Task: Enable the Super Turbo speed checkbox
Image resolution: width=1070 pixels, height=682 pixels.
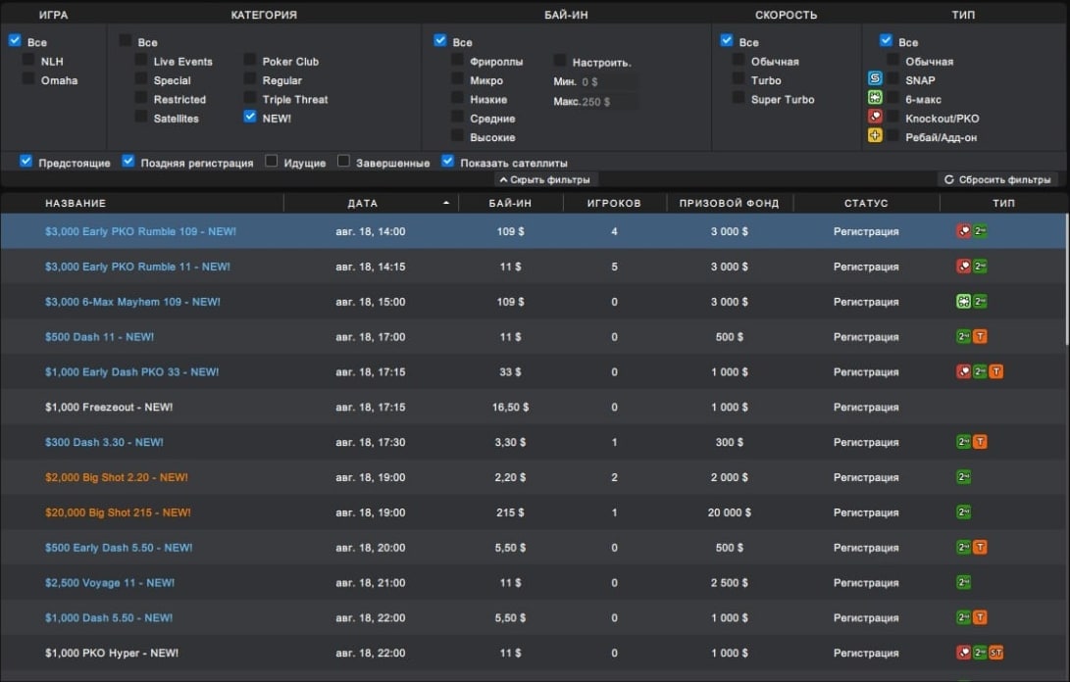Action: point(739,98)
